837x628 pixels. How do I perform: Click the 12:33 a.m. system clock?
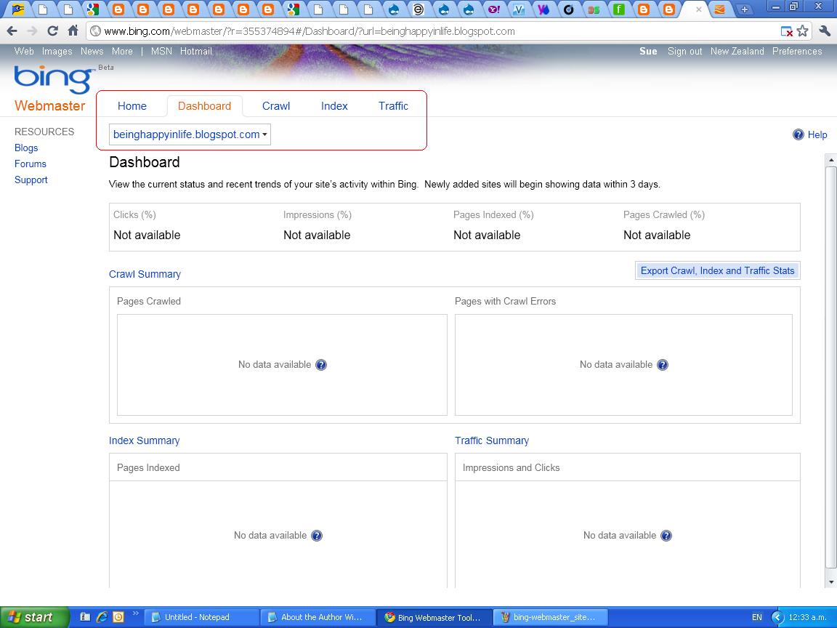point(807,617)
